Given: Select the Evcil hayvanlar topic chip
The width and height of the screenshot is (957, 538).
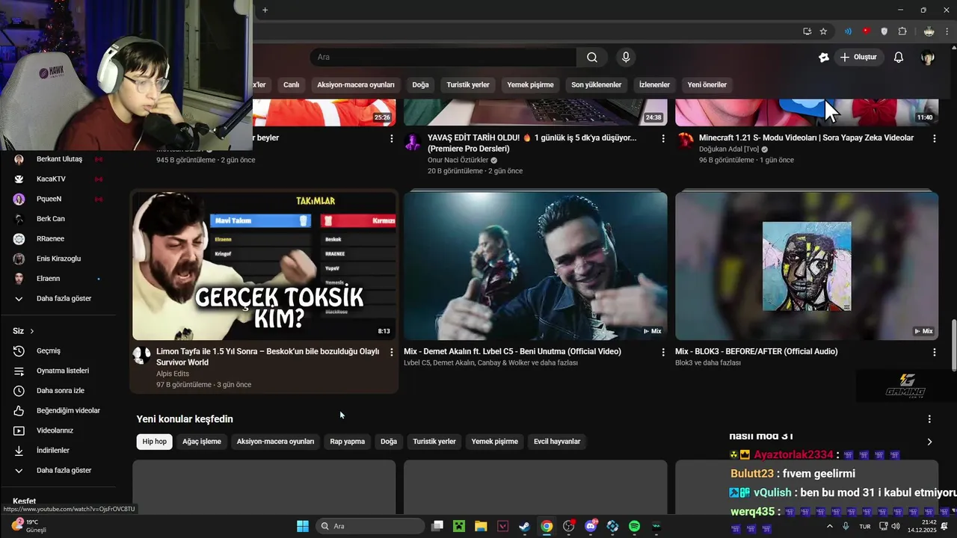Looking at the screenshot, I should (557, 442).
